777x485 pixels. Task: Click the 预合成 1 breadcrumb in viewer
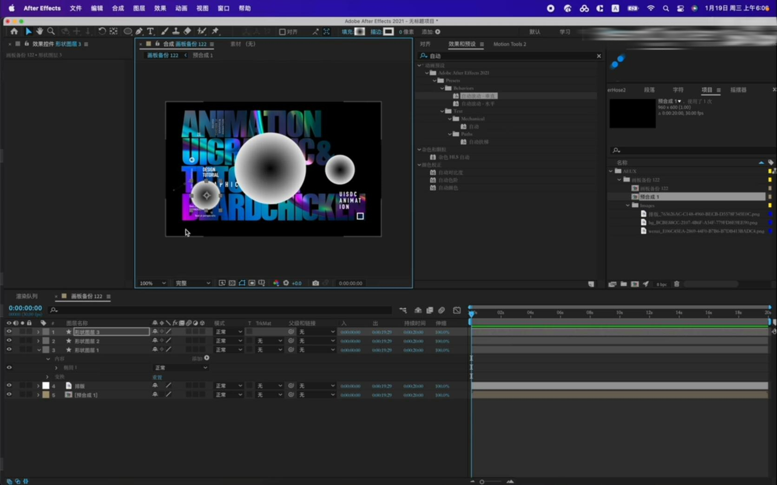click(x=203, y=55)
